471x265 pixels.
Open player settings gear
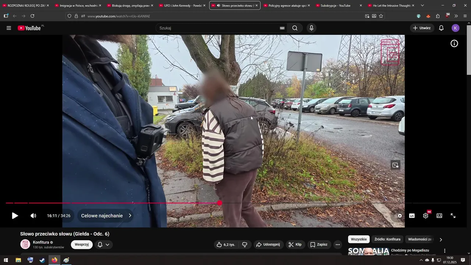[426, 216]
